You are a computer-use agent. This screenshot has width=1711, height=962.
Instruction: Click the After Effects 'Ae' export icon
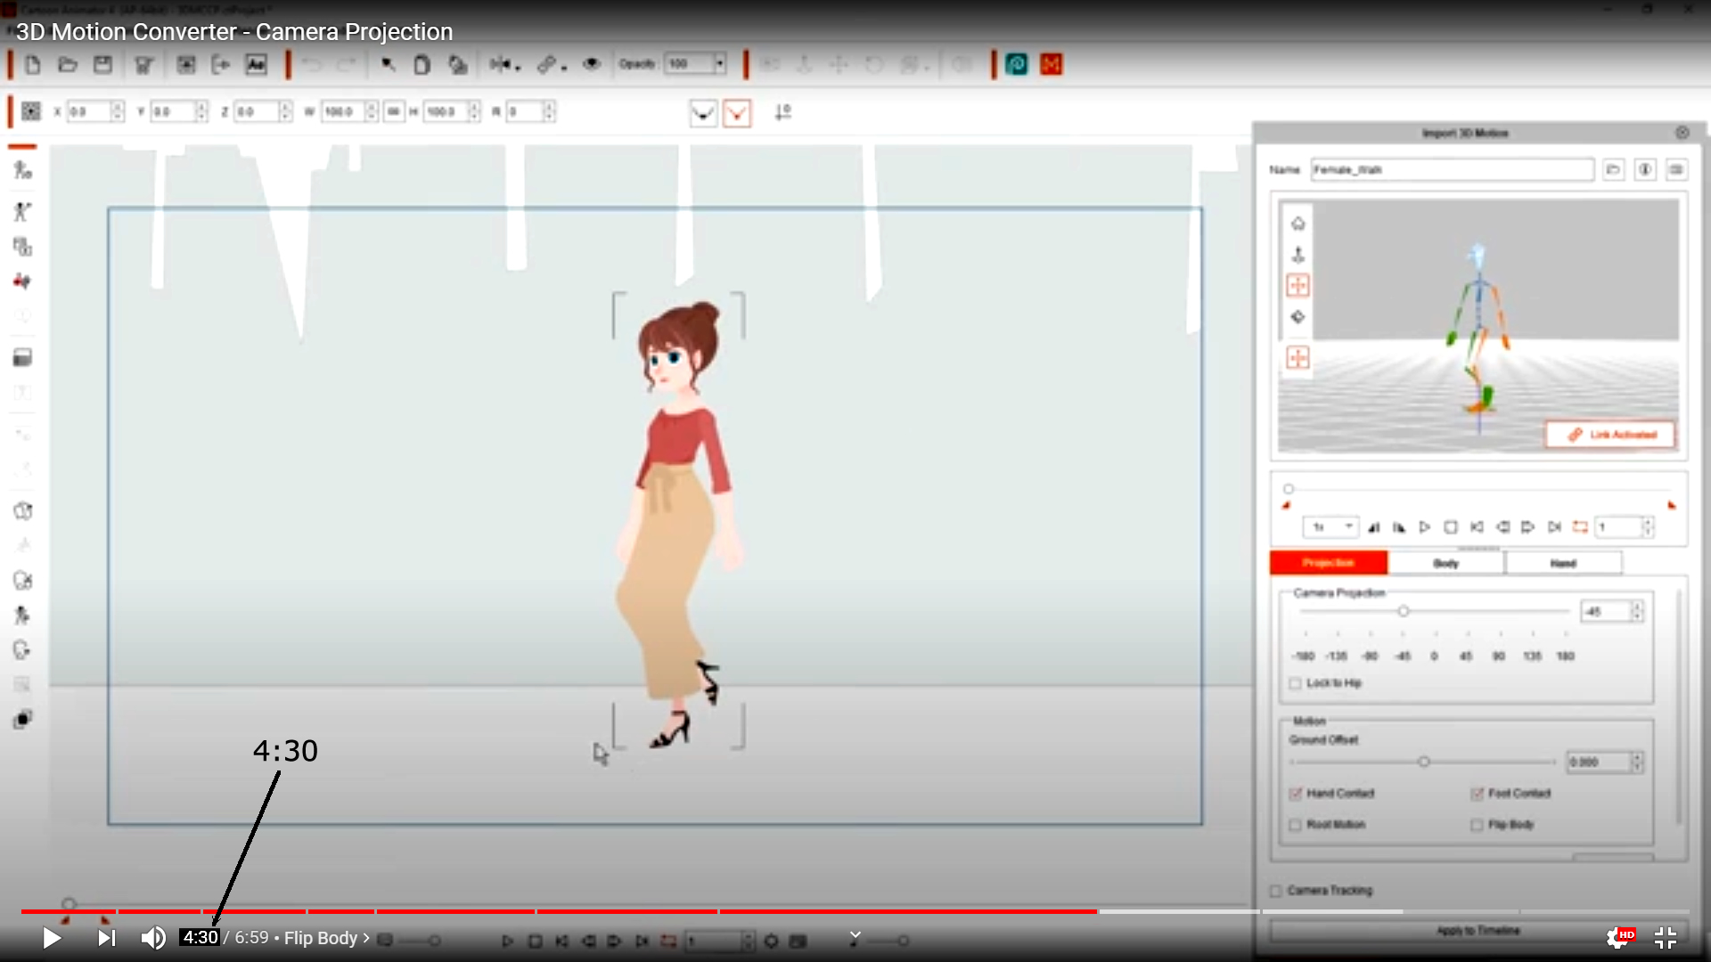(256, 65)
